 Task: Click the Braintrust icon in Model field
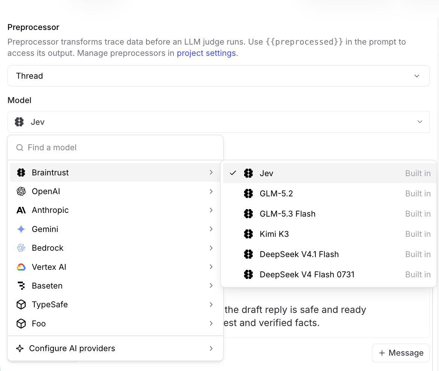click(x=19, y=122)
